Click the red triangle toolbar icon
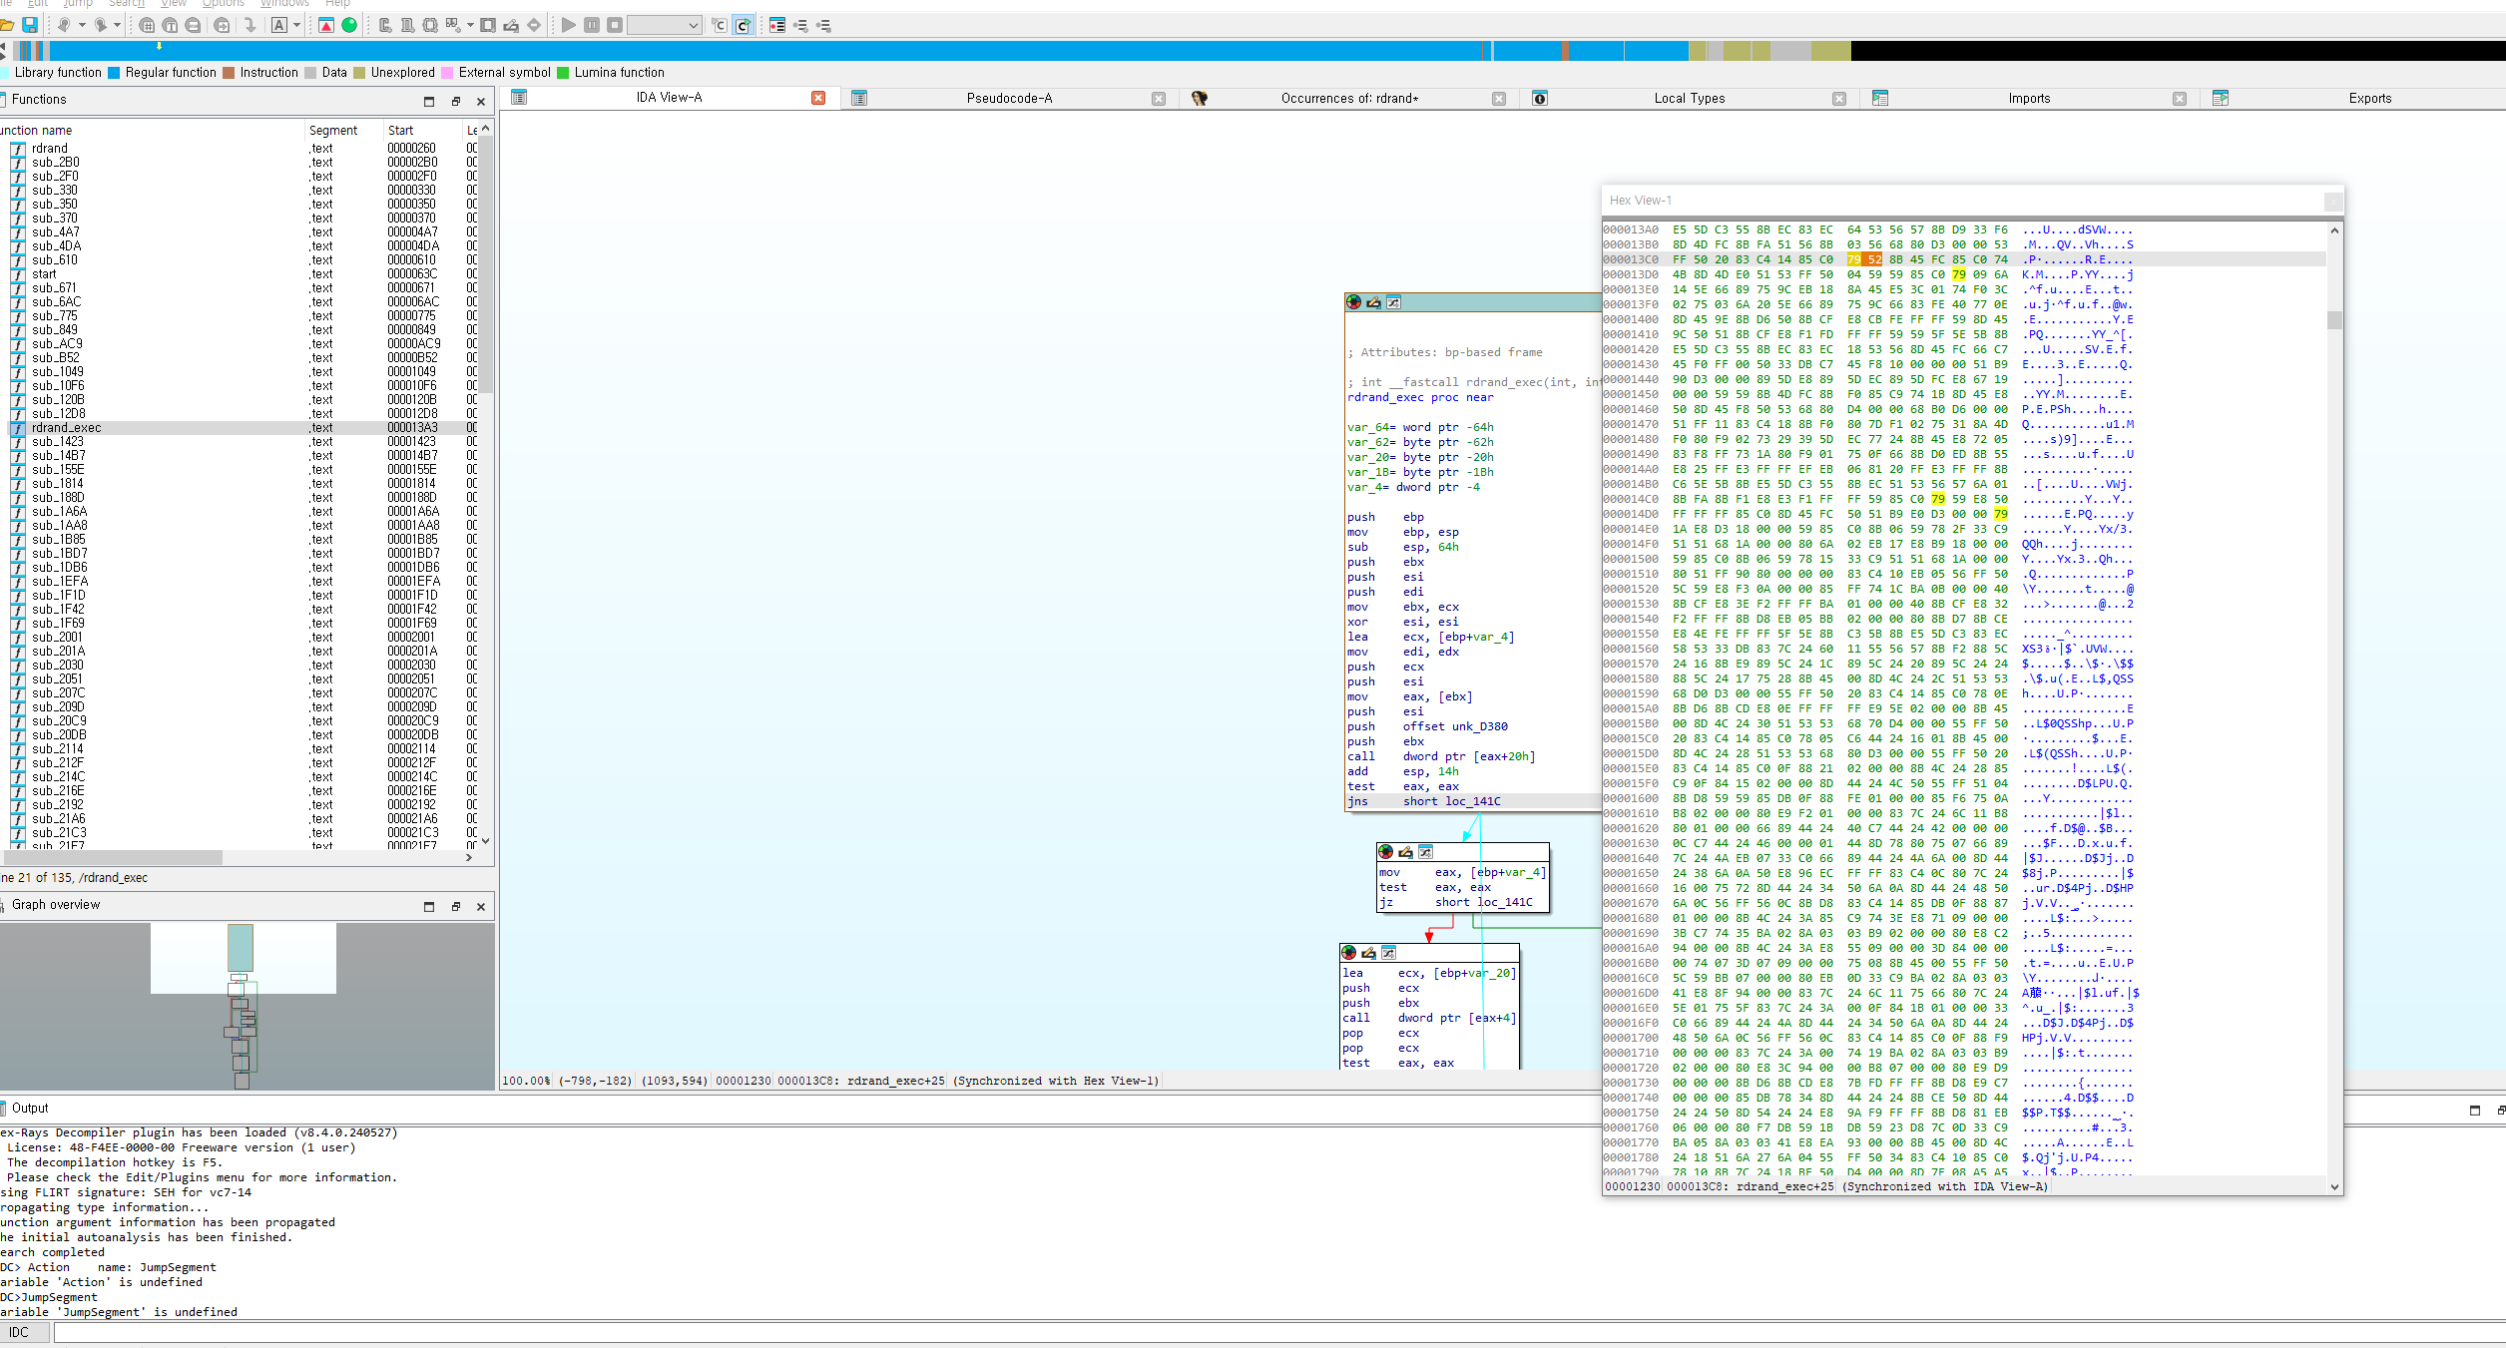The height and width of the screenshot is (1348, 2506). pyautogui.click(x=326, y=25)
